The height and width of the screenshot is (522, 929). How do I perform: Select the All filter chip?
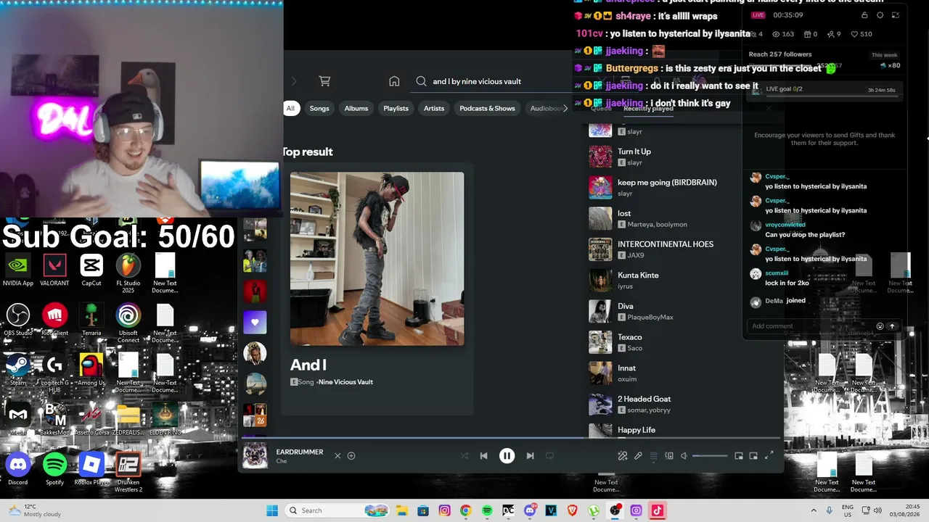(290, 109)
